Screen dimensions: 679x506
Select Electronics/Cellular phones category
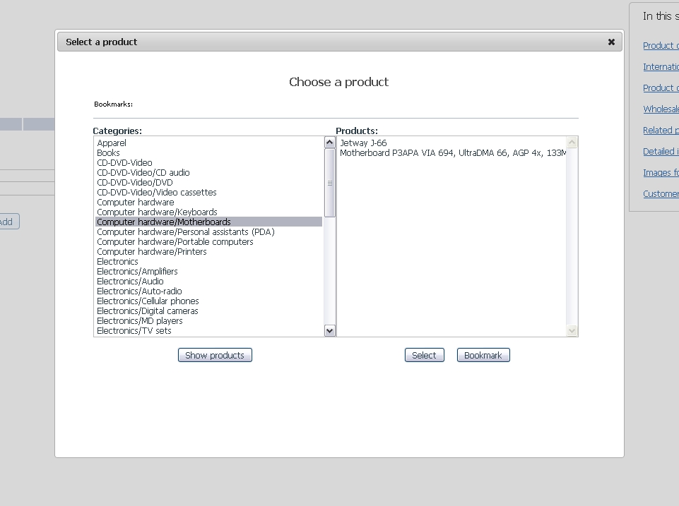(148, 301)
